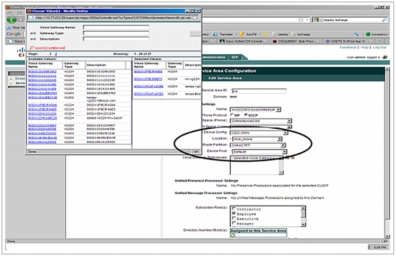This screenshot has height=257, width=396.
Task: Click the AutoFill pencil icon
Action: coord(242,34)
